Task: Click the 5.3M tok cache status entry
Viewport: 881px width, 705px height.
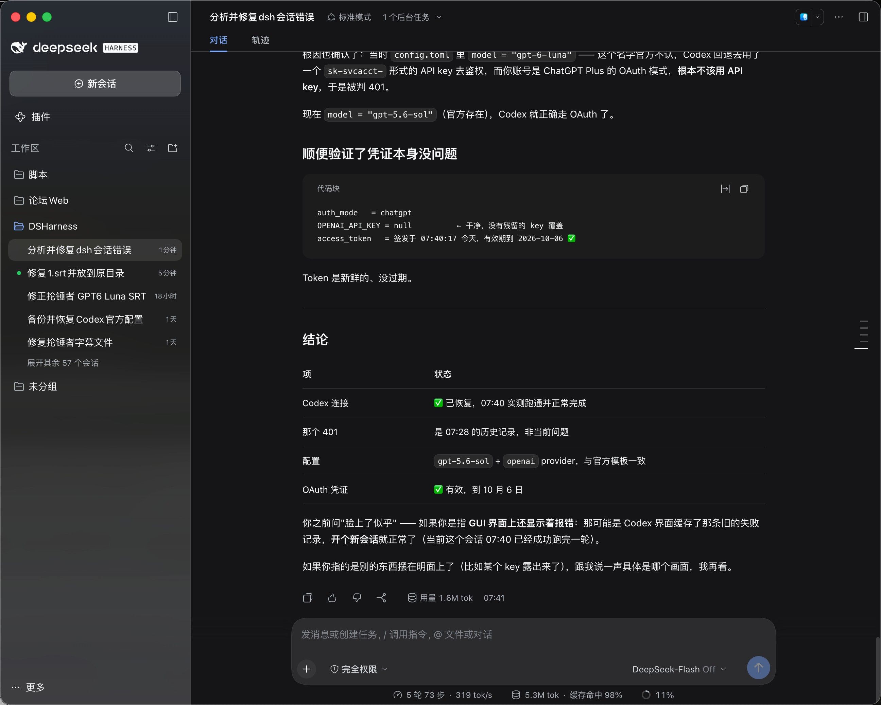Action: (567, 695)
